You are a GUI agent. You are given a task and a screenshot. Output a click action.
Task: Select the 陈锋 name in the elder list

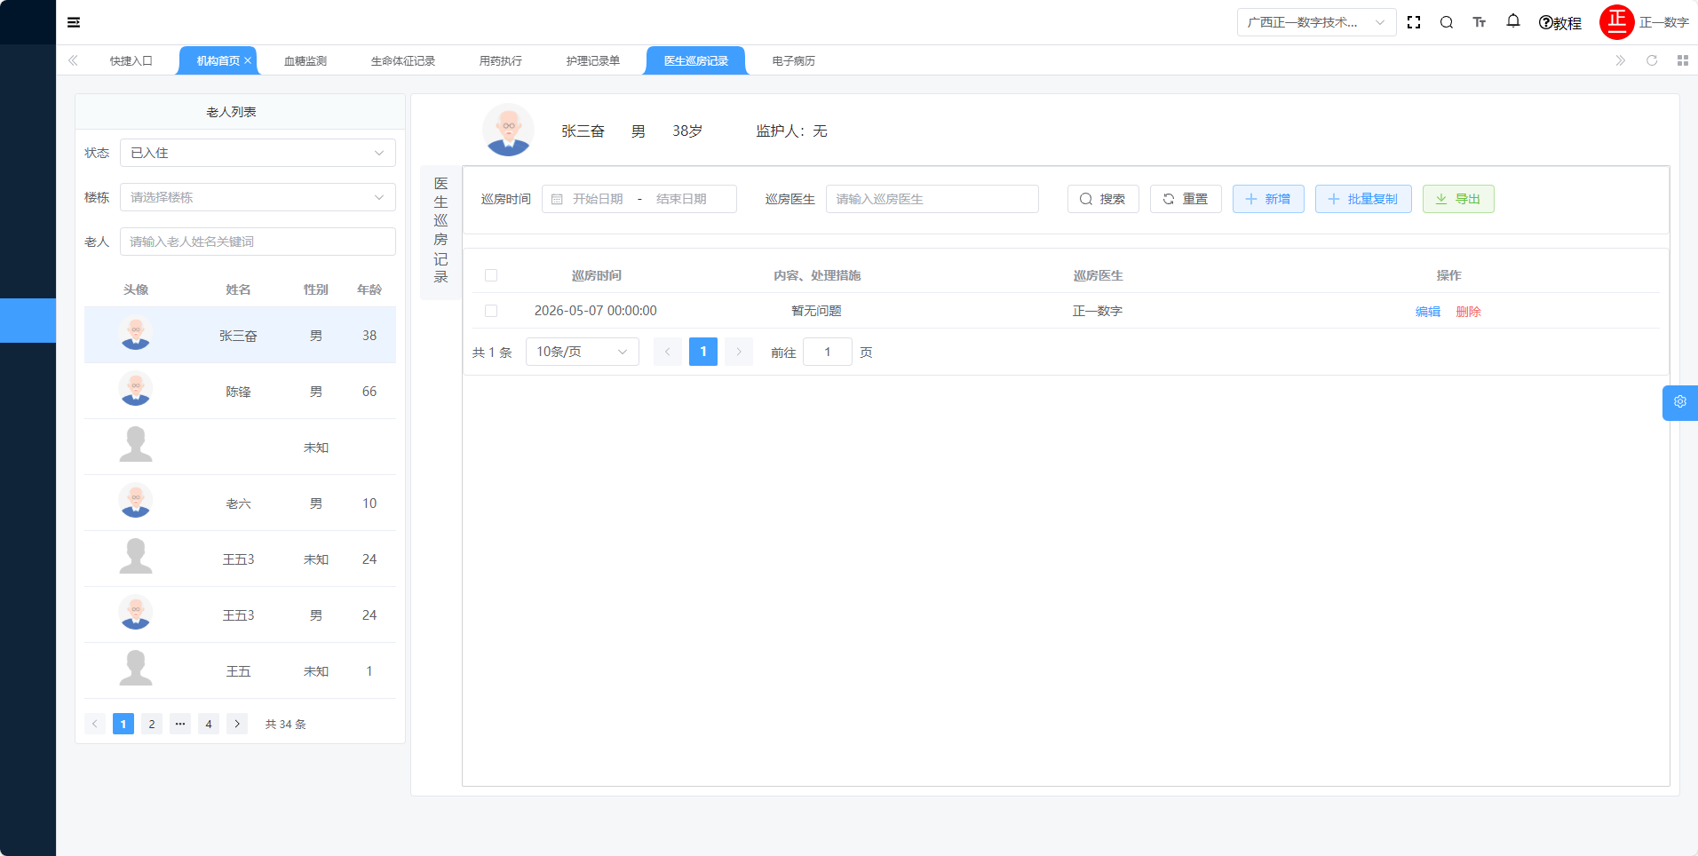coord(238,392)
